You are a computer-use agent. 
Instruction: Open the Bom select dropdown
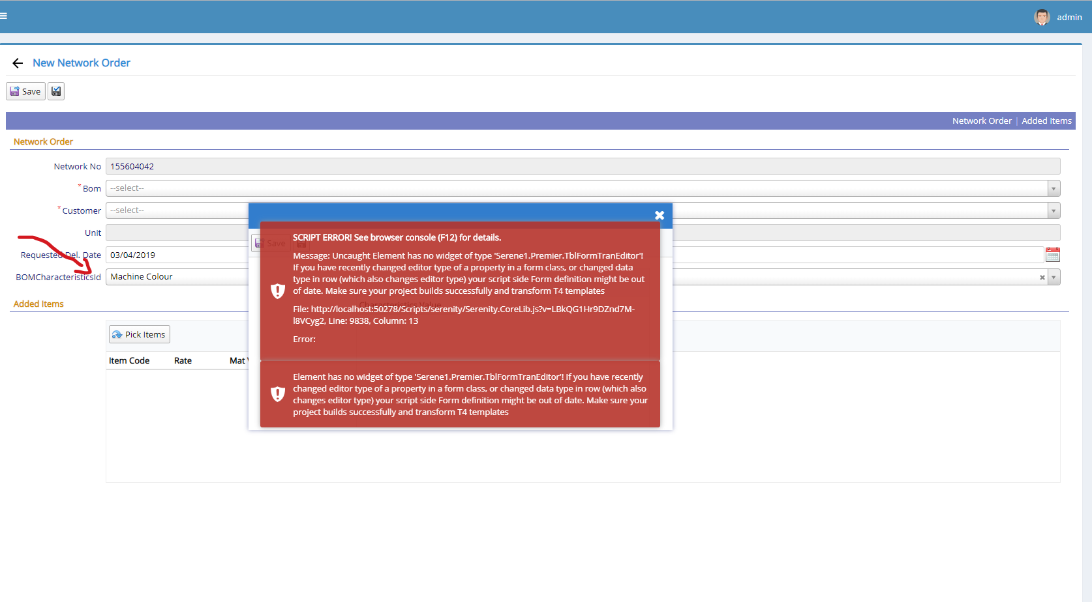[x=1053, y=188]
